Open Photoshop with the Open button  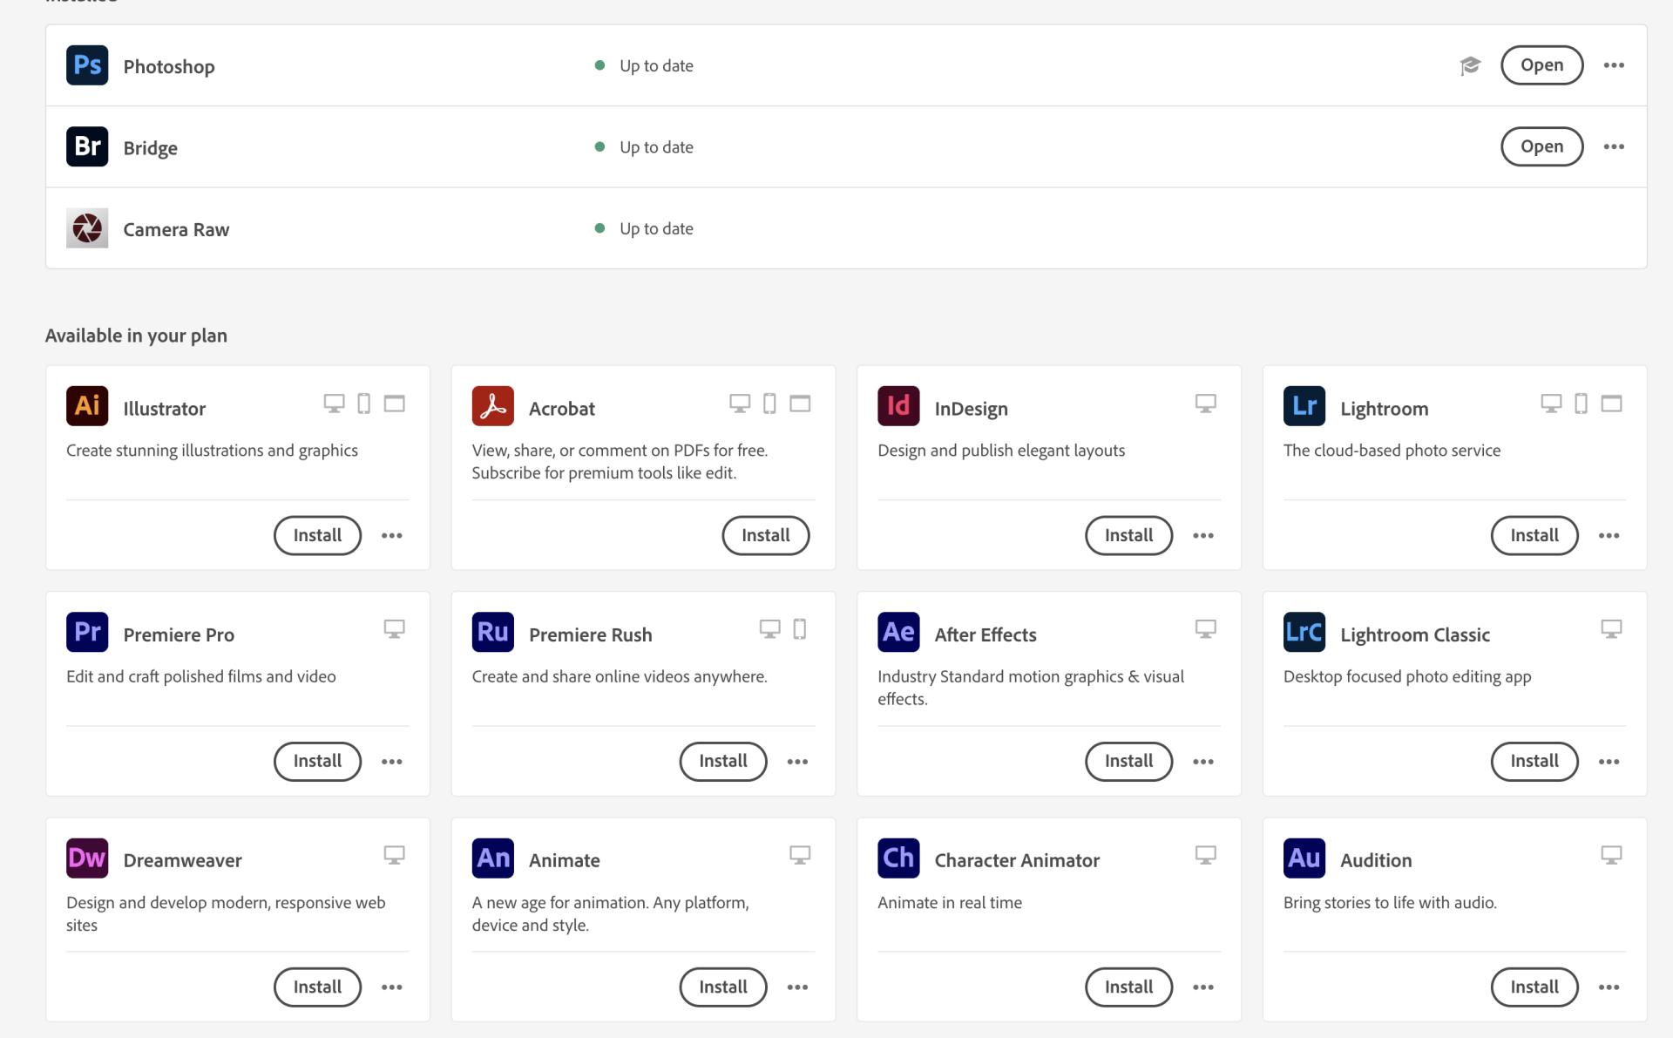(x=1541, y=65)
